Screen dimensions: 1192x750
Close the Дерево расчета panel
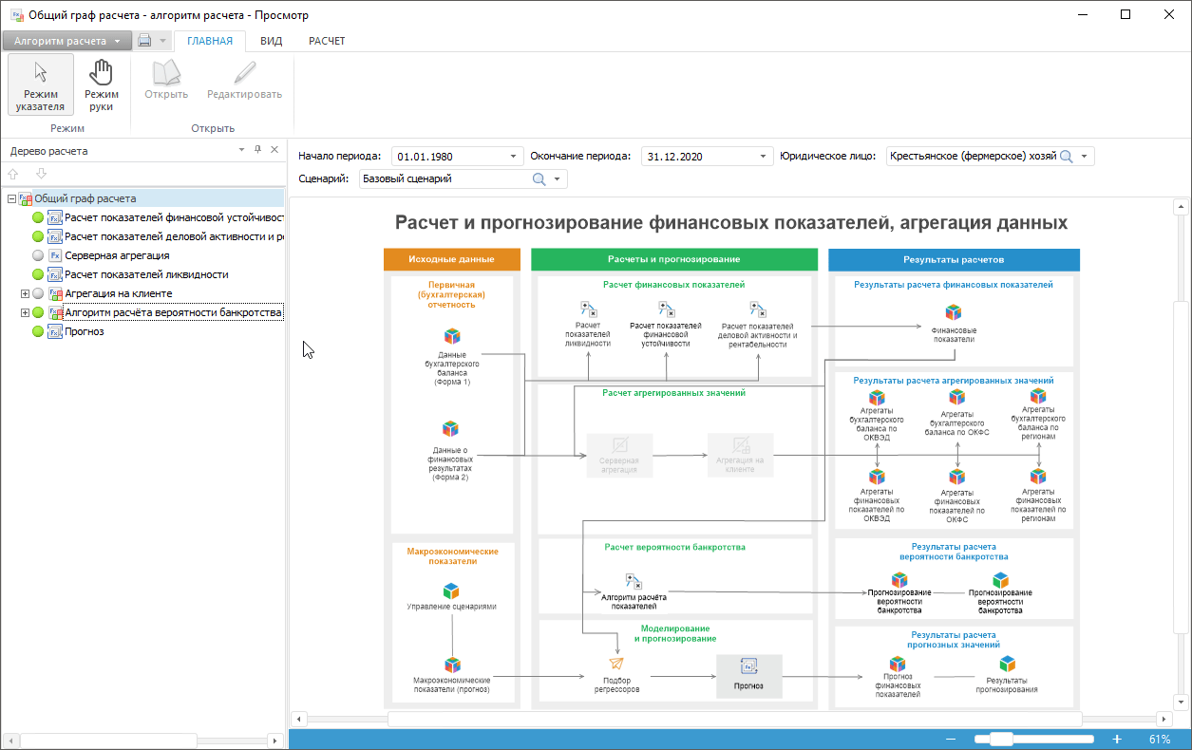pos(274,150)
